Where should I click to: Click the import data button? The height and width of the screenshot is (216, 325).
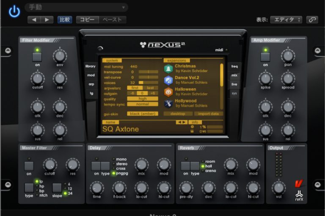(x=208, y=113)
